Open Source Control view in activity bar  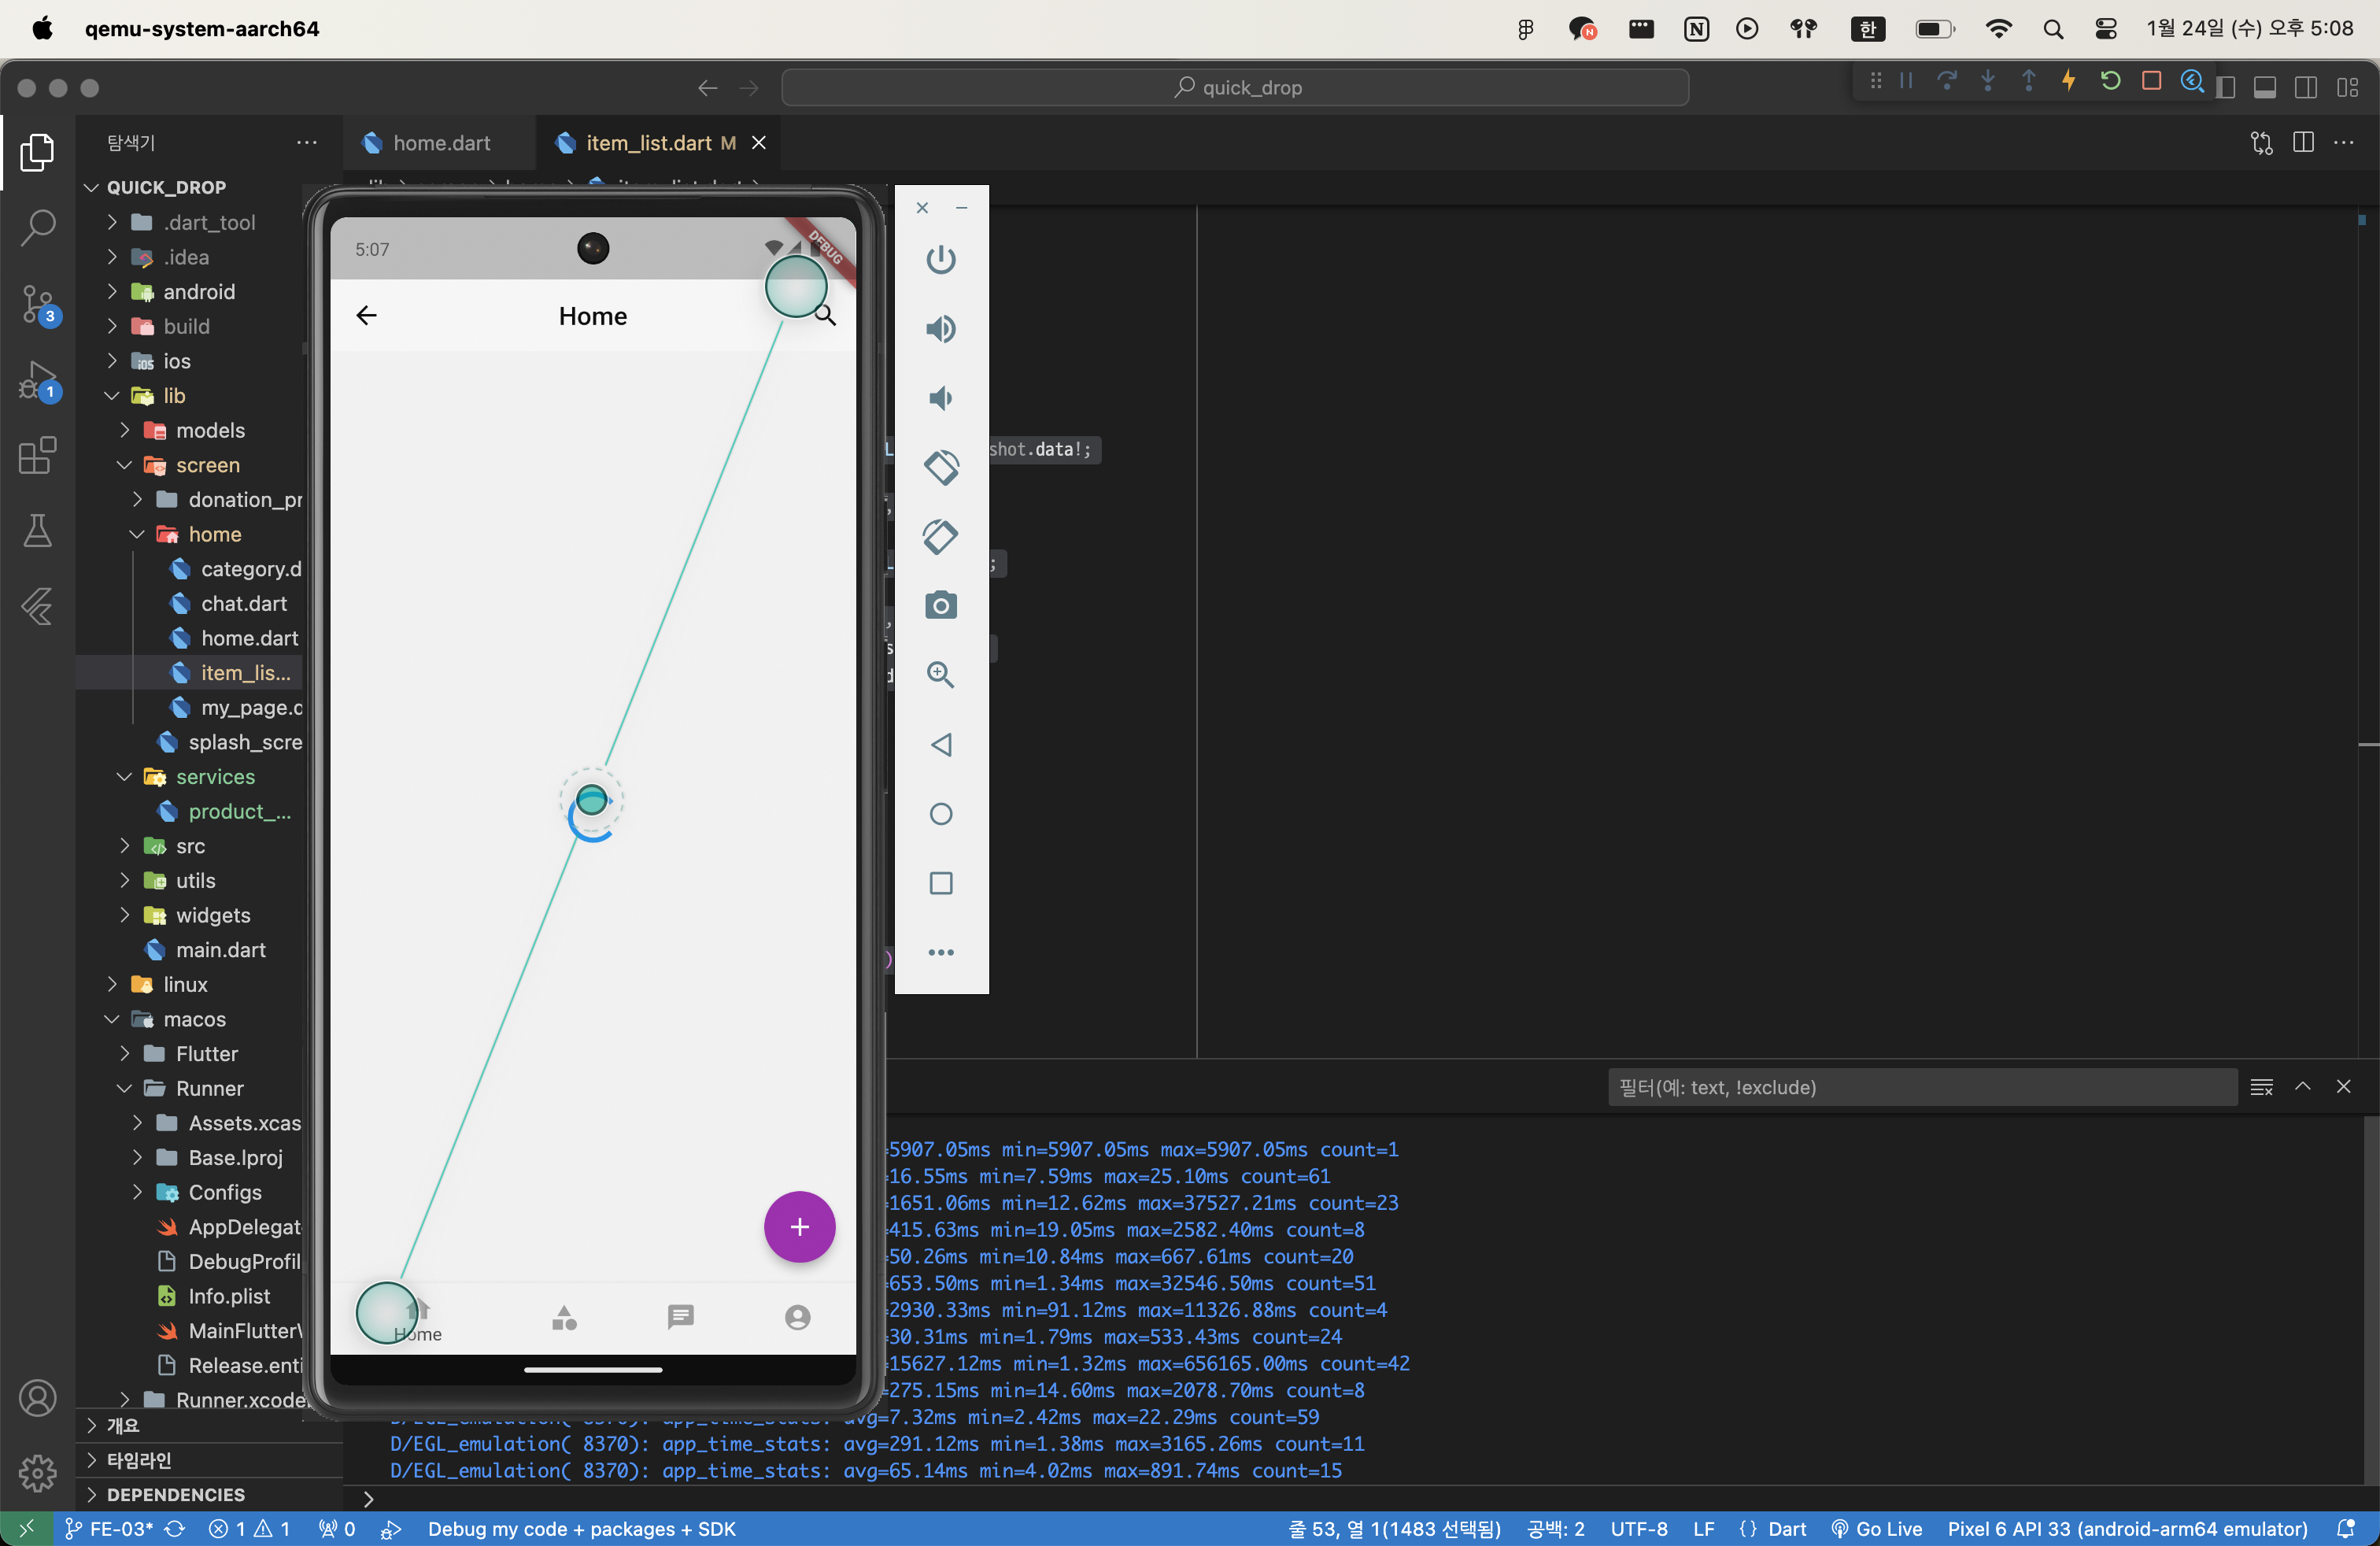pyautogui.click(x=38, y=304)
